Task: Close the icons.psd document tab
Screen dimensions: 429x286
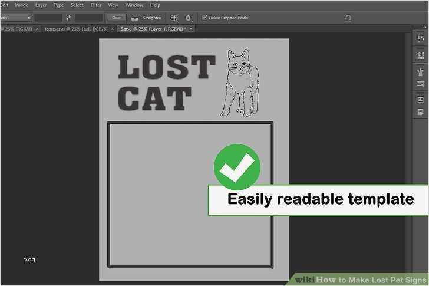Action: (113, 29)
